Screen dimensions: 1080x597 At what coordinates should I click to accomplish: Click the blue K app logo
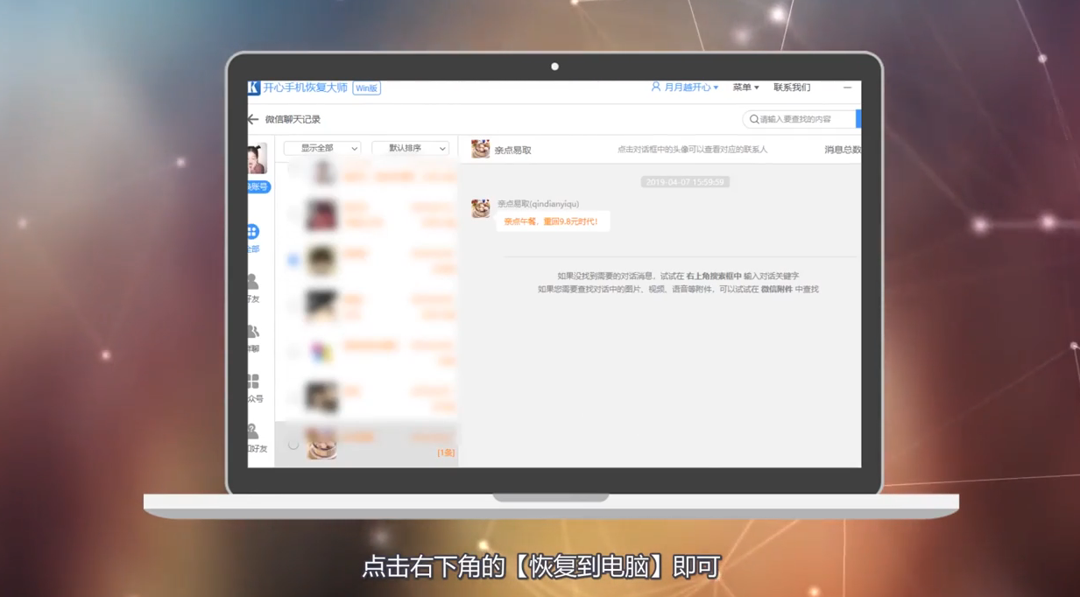pos(253,88)
